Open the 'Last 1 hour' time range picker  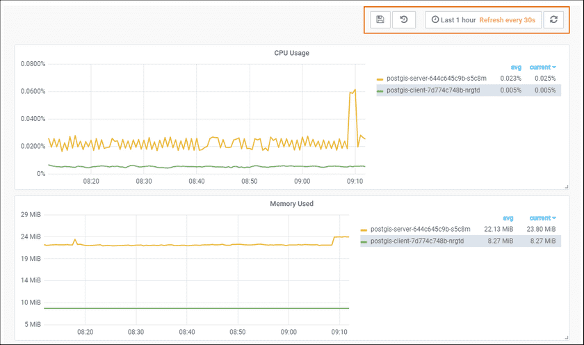453,20
